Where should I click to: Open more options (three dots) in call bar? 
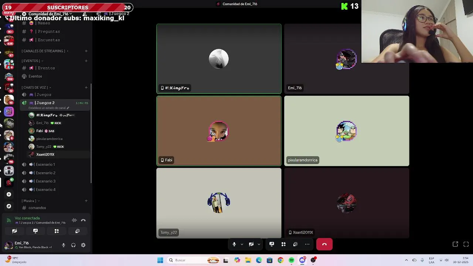click(x=307, y=244)
